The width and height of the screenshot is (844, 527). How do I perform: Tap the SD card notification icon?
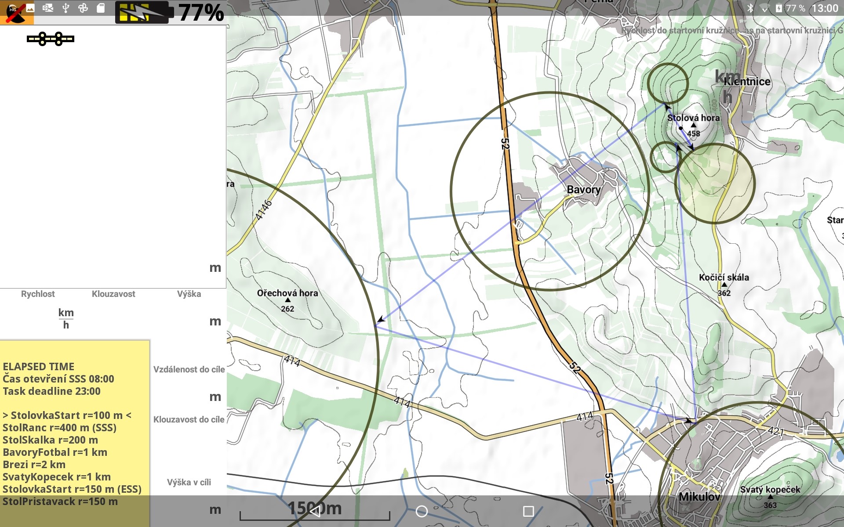(101, 8)
